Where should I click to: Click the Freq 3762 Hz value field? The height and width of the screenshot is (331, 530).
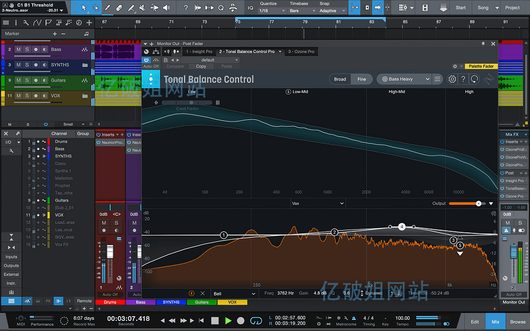285,293
